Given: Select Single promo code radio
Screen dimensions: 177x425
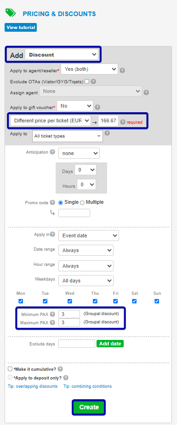Looking at the screenshot, I should [61, 202].
